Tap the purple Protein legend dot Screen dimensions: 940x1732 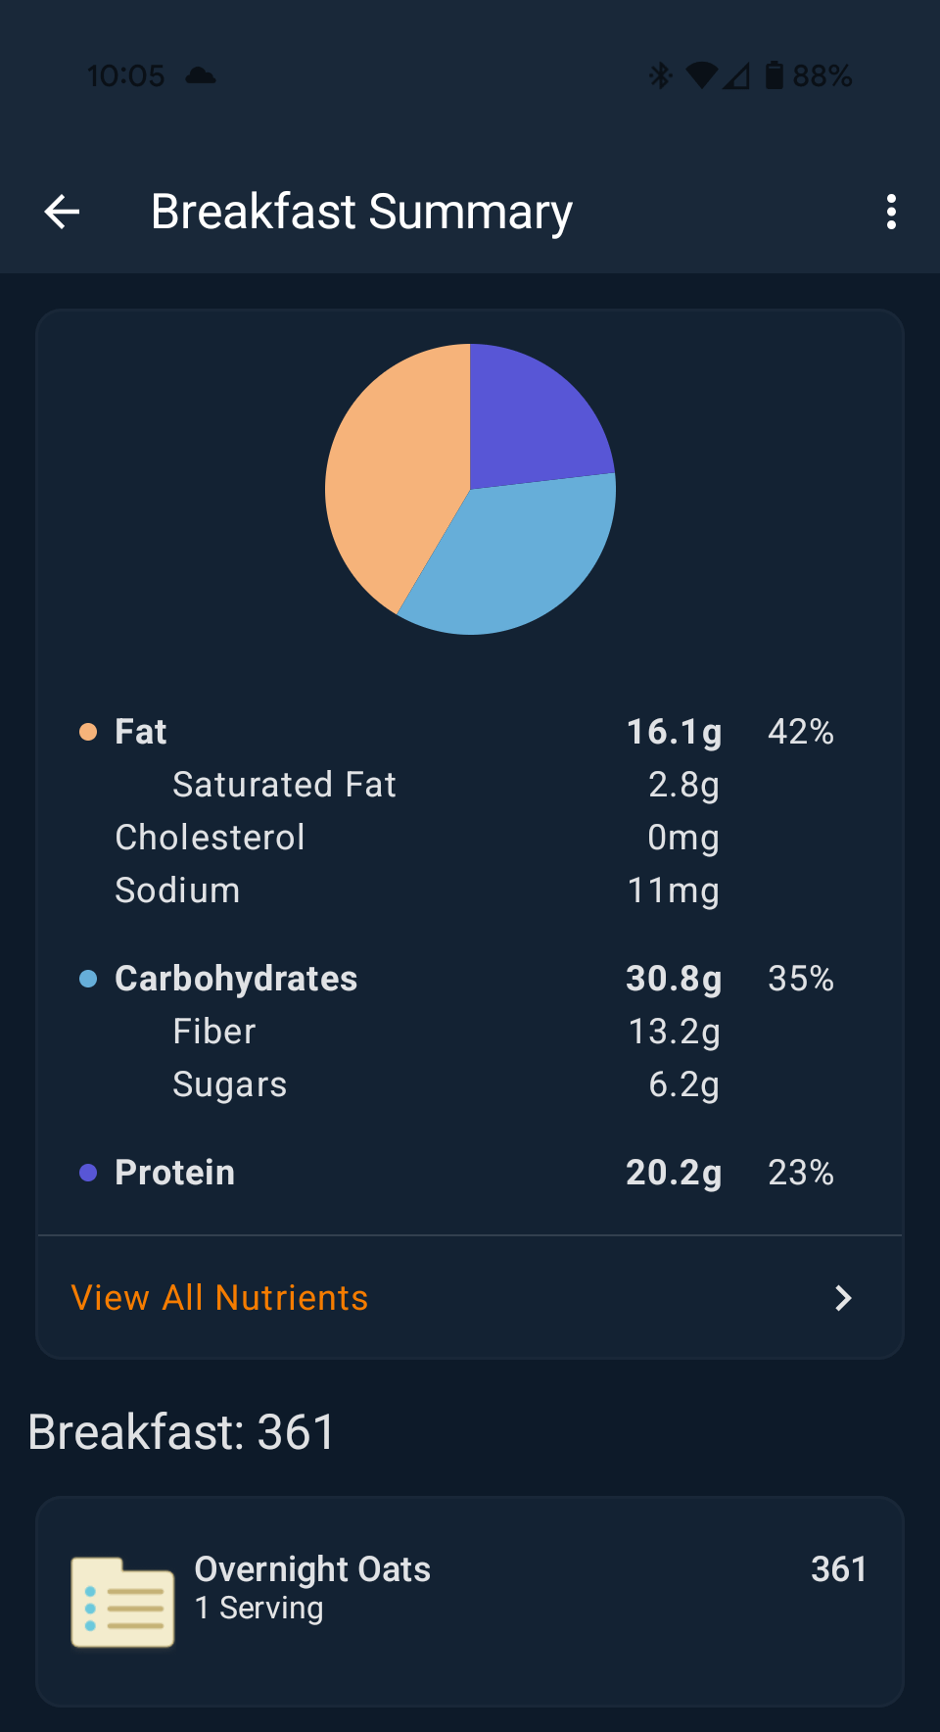(x=88, y=1173)
